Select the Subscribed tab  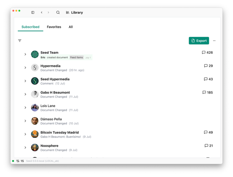click(30, 27)
